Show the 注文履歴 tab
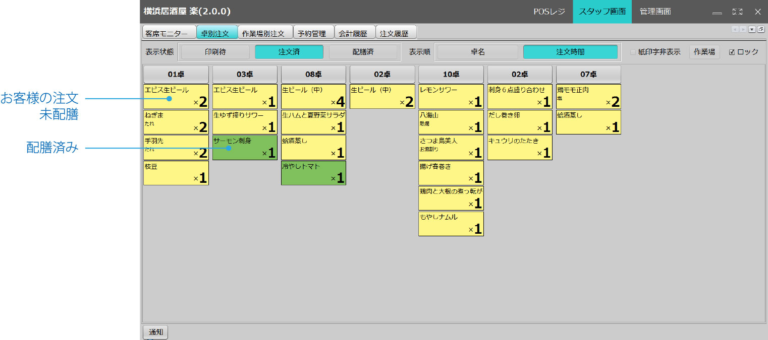 (396, 33)
